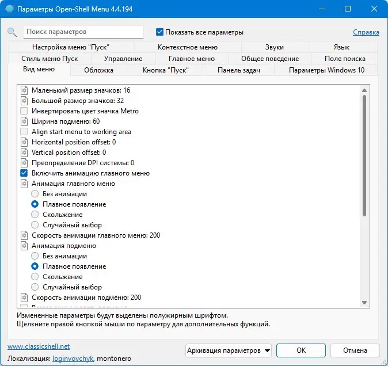
Task: Focus the Поиск параметров search field
Action: click(83, 32)
